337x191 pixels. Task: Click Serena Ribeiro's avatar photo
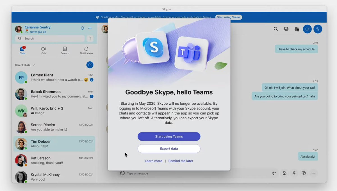21,127
